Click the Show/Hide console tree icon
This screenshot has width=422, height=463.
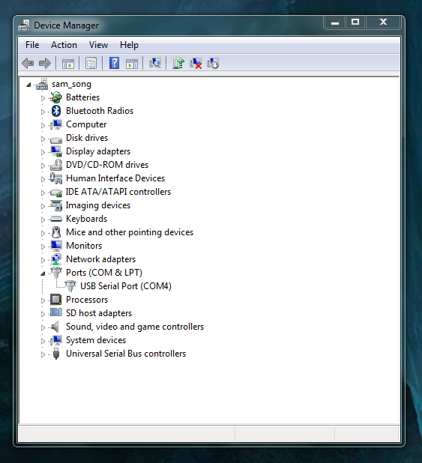[68, 63]
